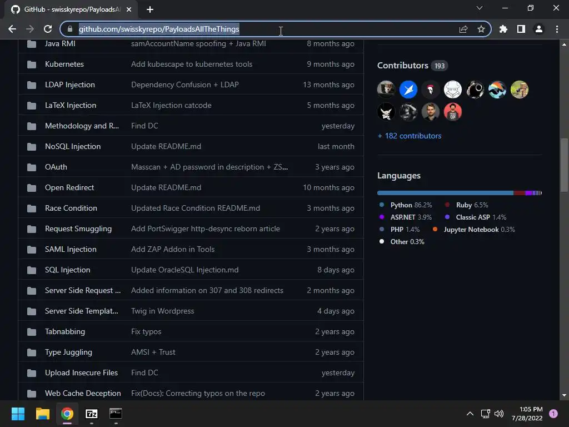The image size is (569, 427).
Task: Click the scrollbar down arrow
Action: pyautogui.click(x=564, y=395)
